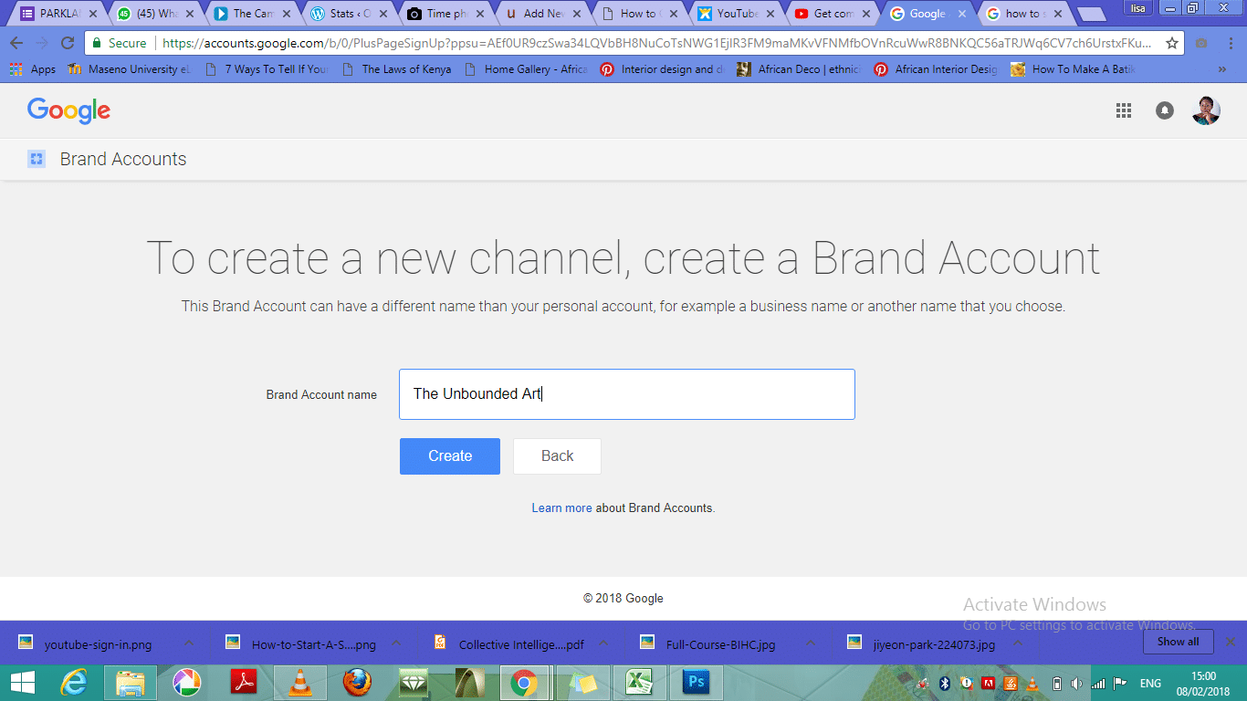Expand options for youtube-sign-in.png download
Viewport: 1247px width, 701px height.
[189, 643]
